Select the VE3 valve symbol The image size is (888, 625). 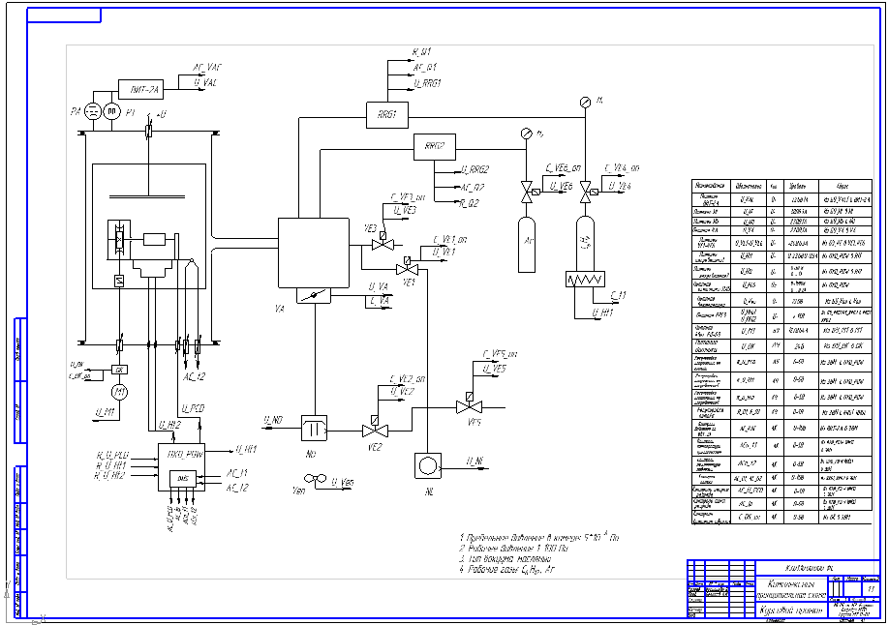383,242
